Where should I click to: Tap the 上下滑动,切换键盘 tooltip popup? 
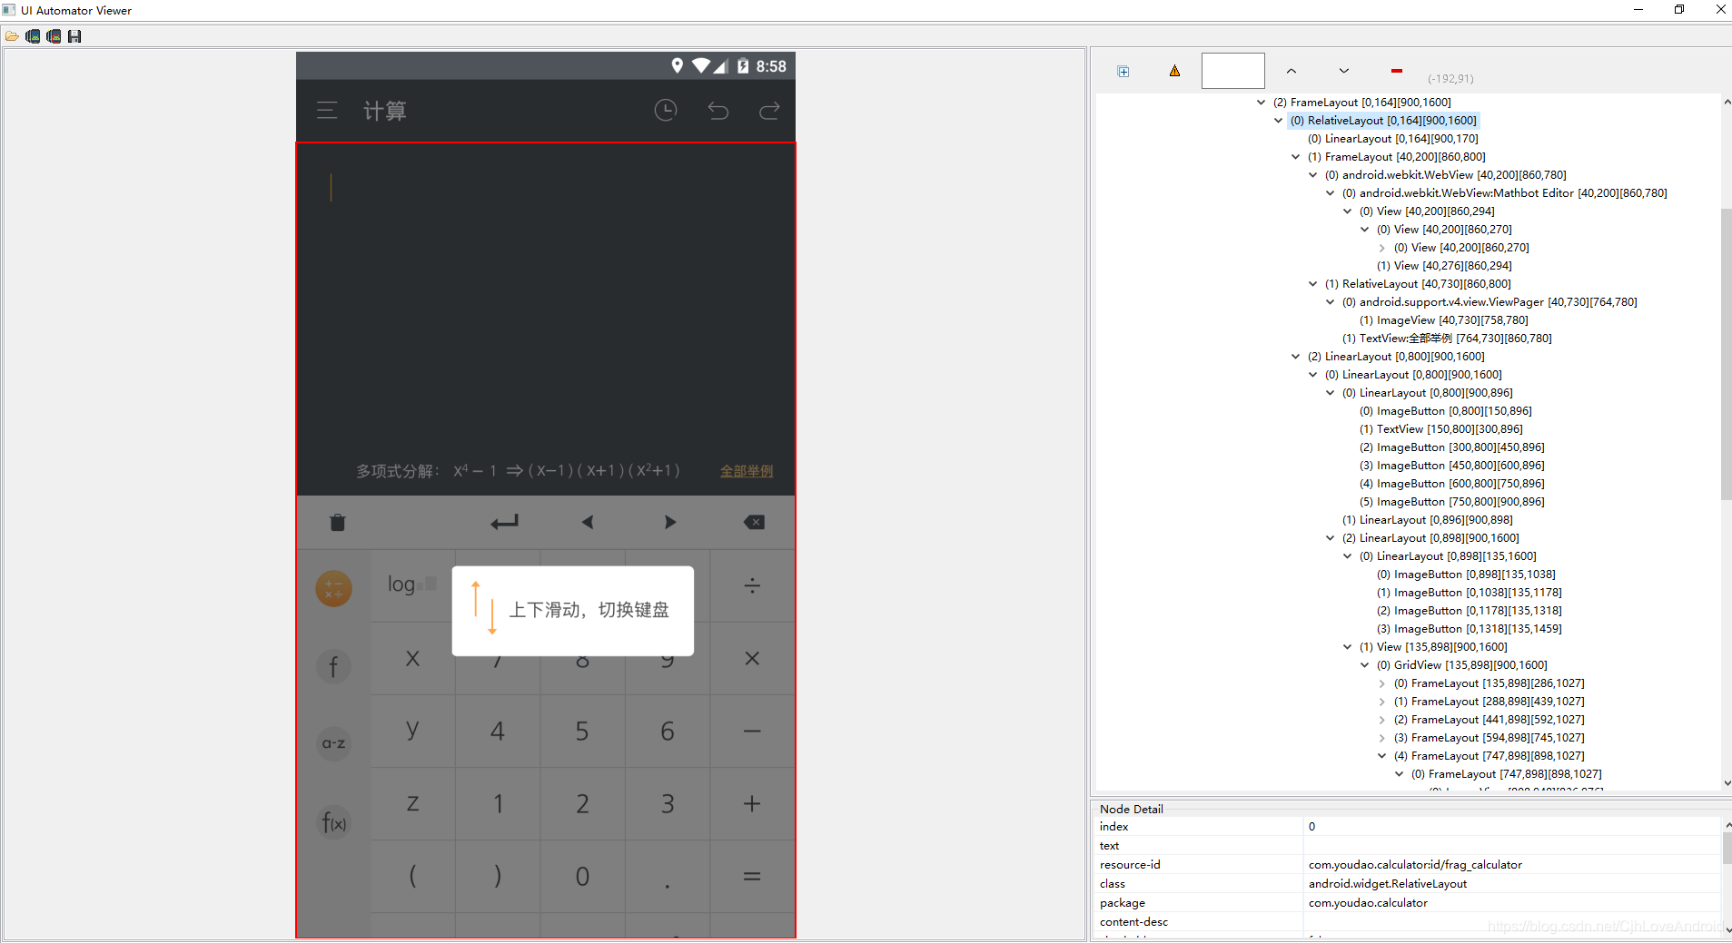point(573,611)
